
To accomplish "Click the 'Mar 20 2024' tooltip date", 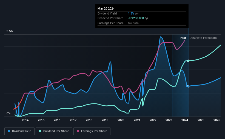I will tap(106, 8).
